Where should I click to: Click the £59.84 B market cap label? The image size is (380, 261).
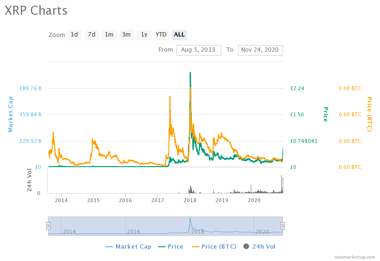point(30,114)
